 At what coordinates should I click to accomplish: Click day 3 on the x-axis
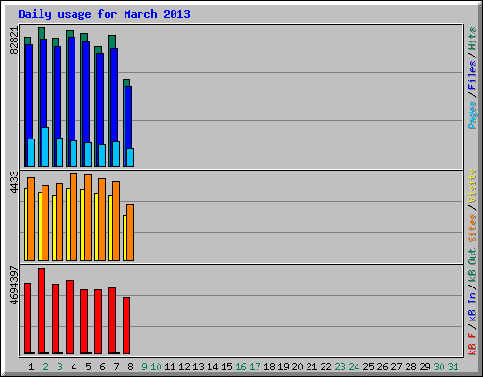pyautogui.click(x=59, y=367)
